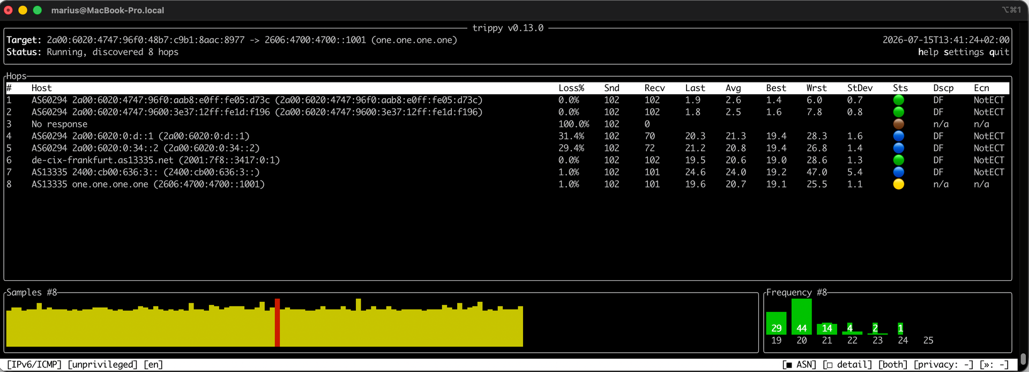Toggle the privacy setting indicator
This screenshot has width=1029, height=372.
[x=944, y=365]
